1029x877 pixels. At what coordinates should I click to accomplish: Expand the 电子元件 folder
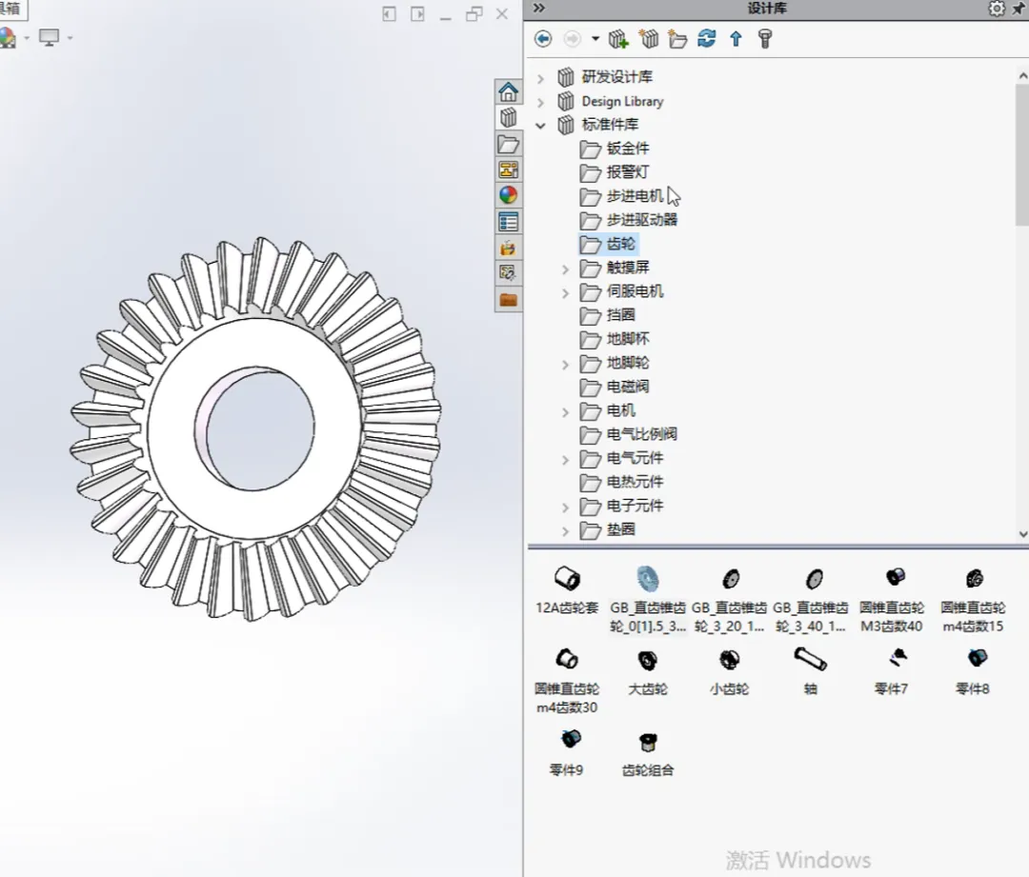(x=565, y=507)
